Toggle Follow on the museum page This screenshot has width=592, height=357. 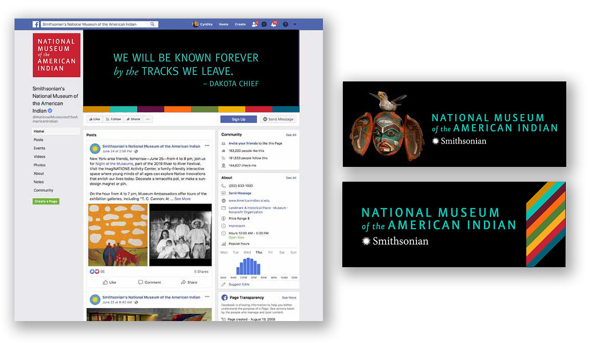(x=113, y=119)
